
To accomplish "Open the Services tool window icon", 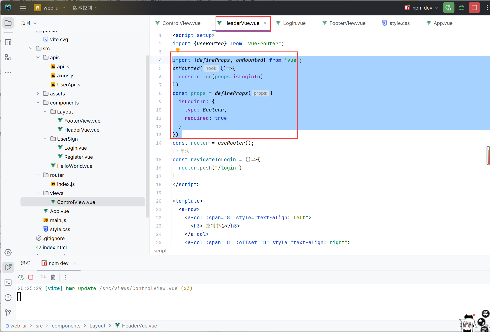I will pyautogui.click(x=8, y=252).
